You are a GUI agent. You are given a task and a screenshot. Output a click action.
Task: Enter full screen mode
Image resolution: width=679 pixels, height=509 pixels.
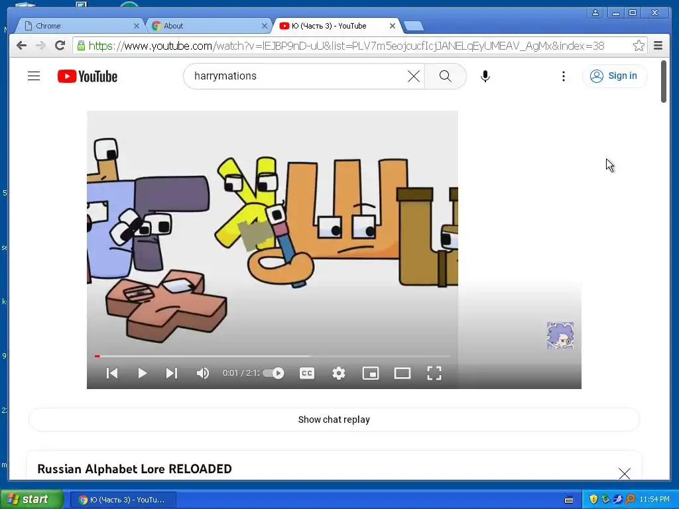[x=434, y=373]
